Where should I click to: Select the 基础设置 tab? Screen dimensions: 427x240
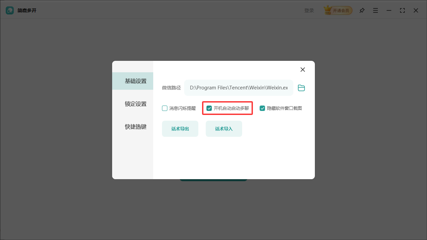pos(136,81)
